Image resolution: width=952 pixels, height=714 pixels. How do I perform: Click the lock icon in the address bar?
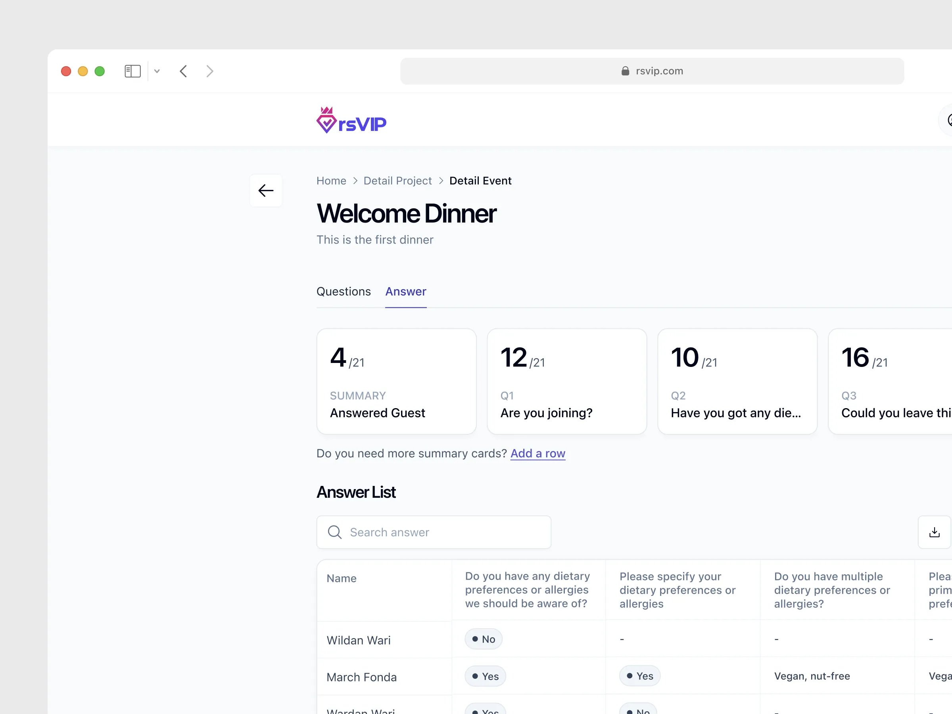click(625, 71)
